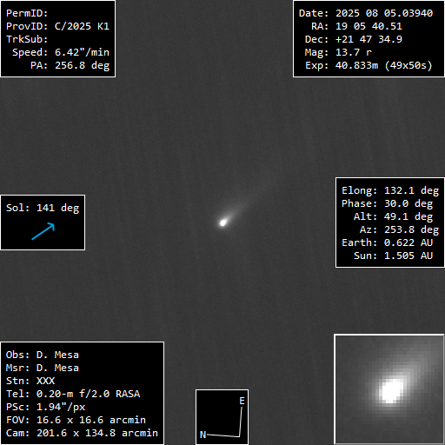Viewport: 445px width, 445px height.
Task: Click the Mag: 13.7 r value
Action: pyautogui.click(x=338, y=52)
